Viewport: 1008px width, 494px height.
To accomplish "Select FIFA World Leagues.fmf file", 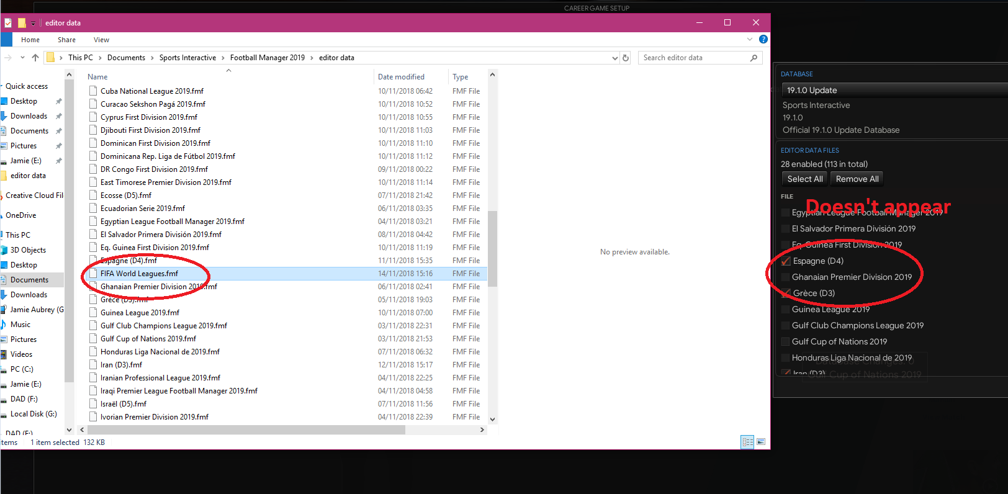I will [139, 274].
